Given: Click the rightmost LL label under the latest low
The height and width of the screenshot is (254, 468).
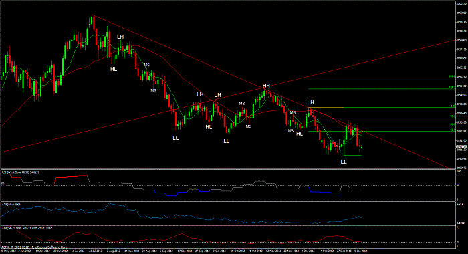Looking at the screenshot, I should click(344, 162).
